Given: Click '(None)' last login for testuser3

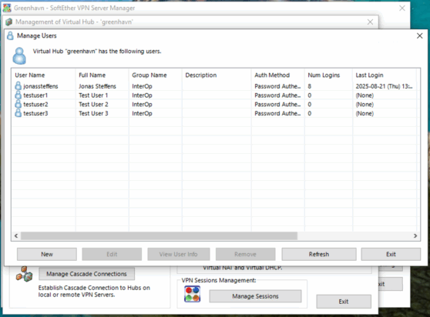Looking at the screenshot, I should (364, 113).
